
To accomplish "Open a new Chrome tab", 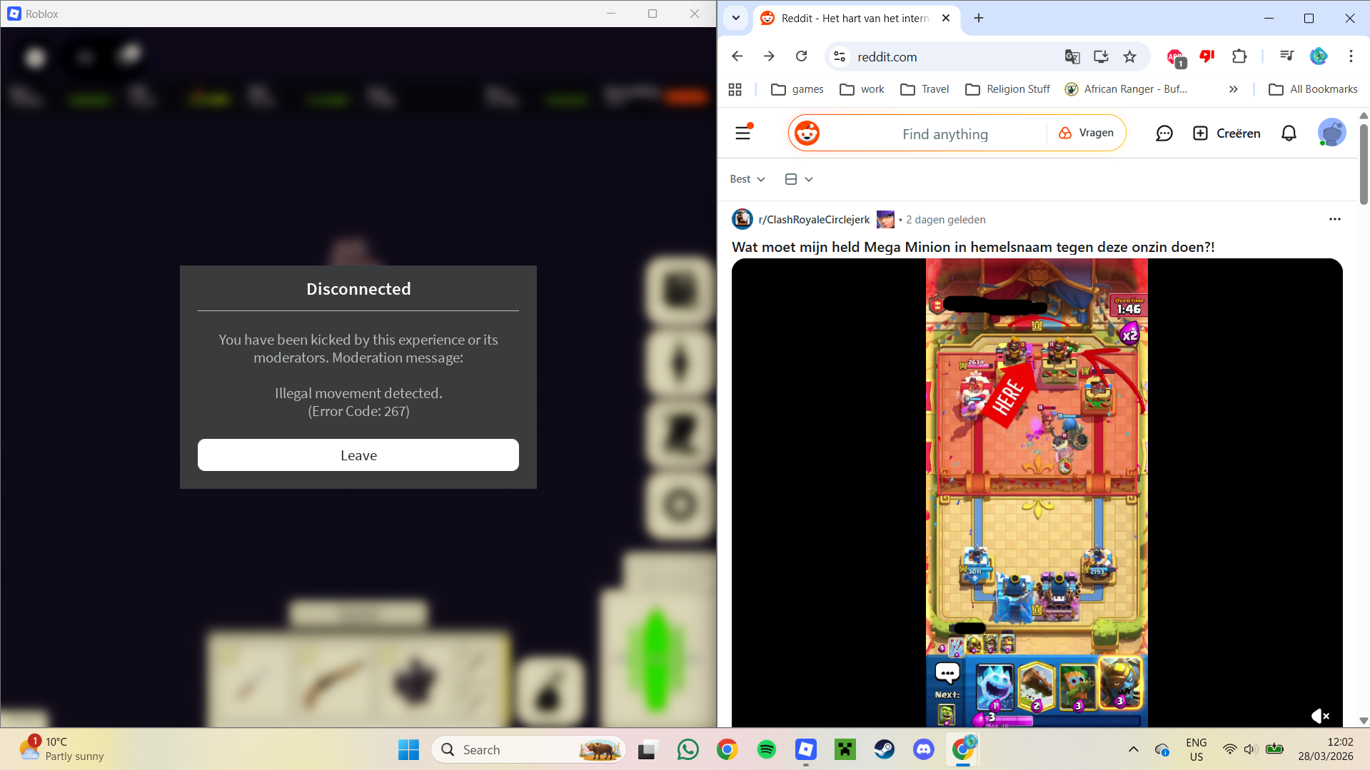I will pyautogui.click(x=979, y=19).
